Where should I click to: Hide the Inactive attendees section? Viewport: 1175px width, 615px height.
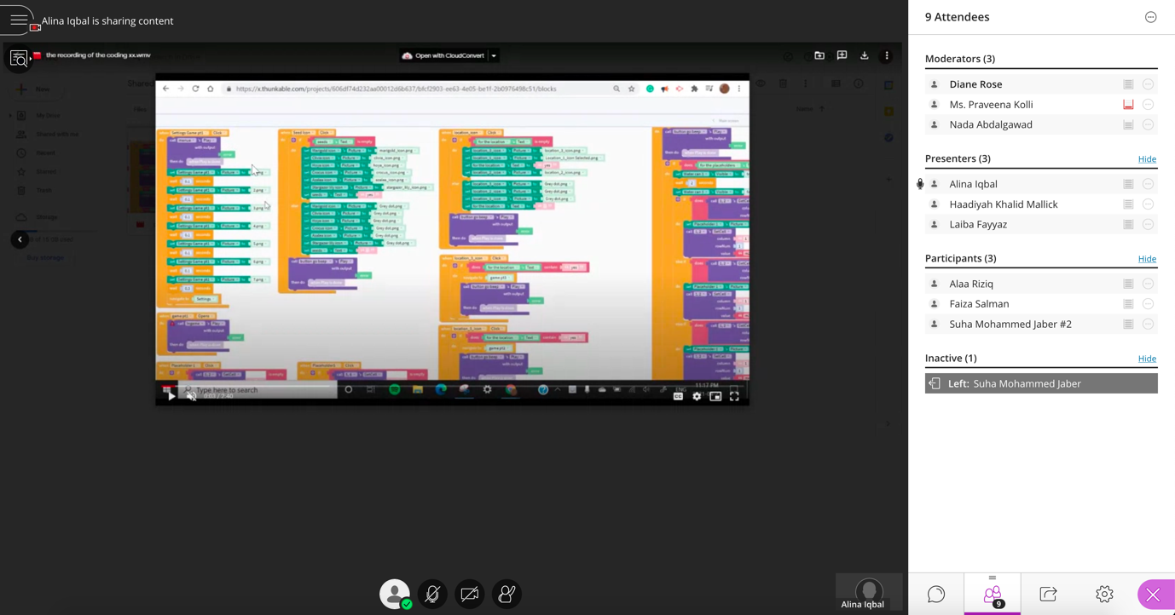point(1147,359)
